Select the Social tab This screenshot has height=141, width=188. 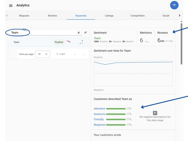[166, 16]
